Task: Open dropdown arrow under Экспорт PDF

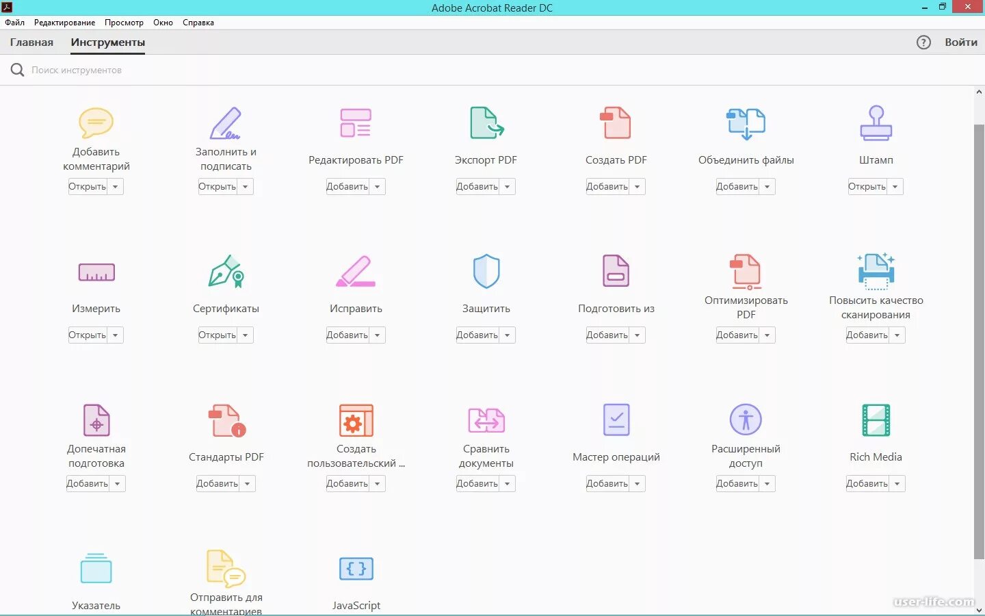Action: click(x=508, y=186)
